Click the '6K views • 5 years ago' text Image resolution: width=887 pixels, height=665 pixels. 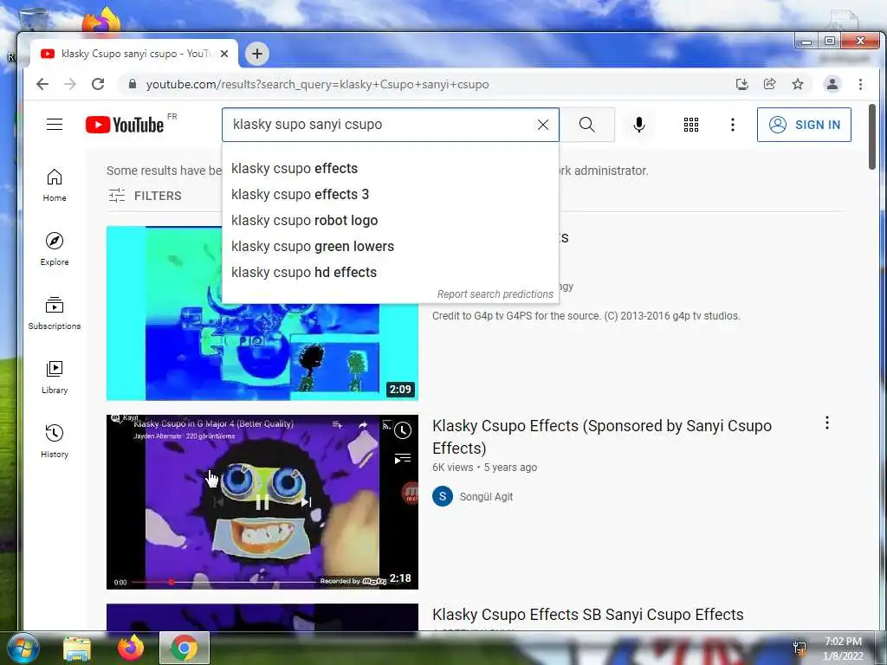[x=484, y=468]
